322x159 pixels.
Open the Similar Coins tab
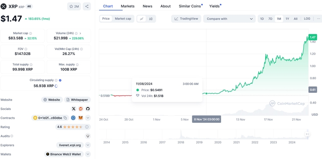(190, 6)
